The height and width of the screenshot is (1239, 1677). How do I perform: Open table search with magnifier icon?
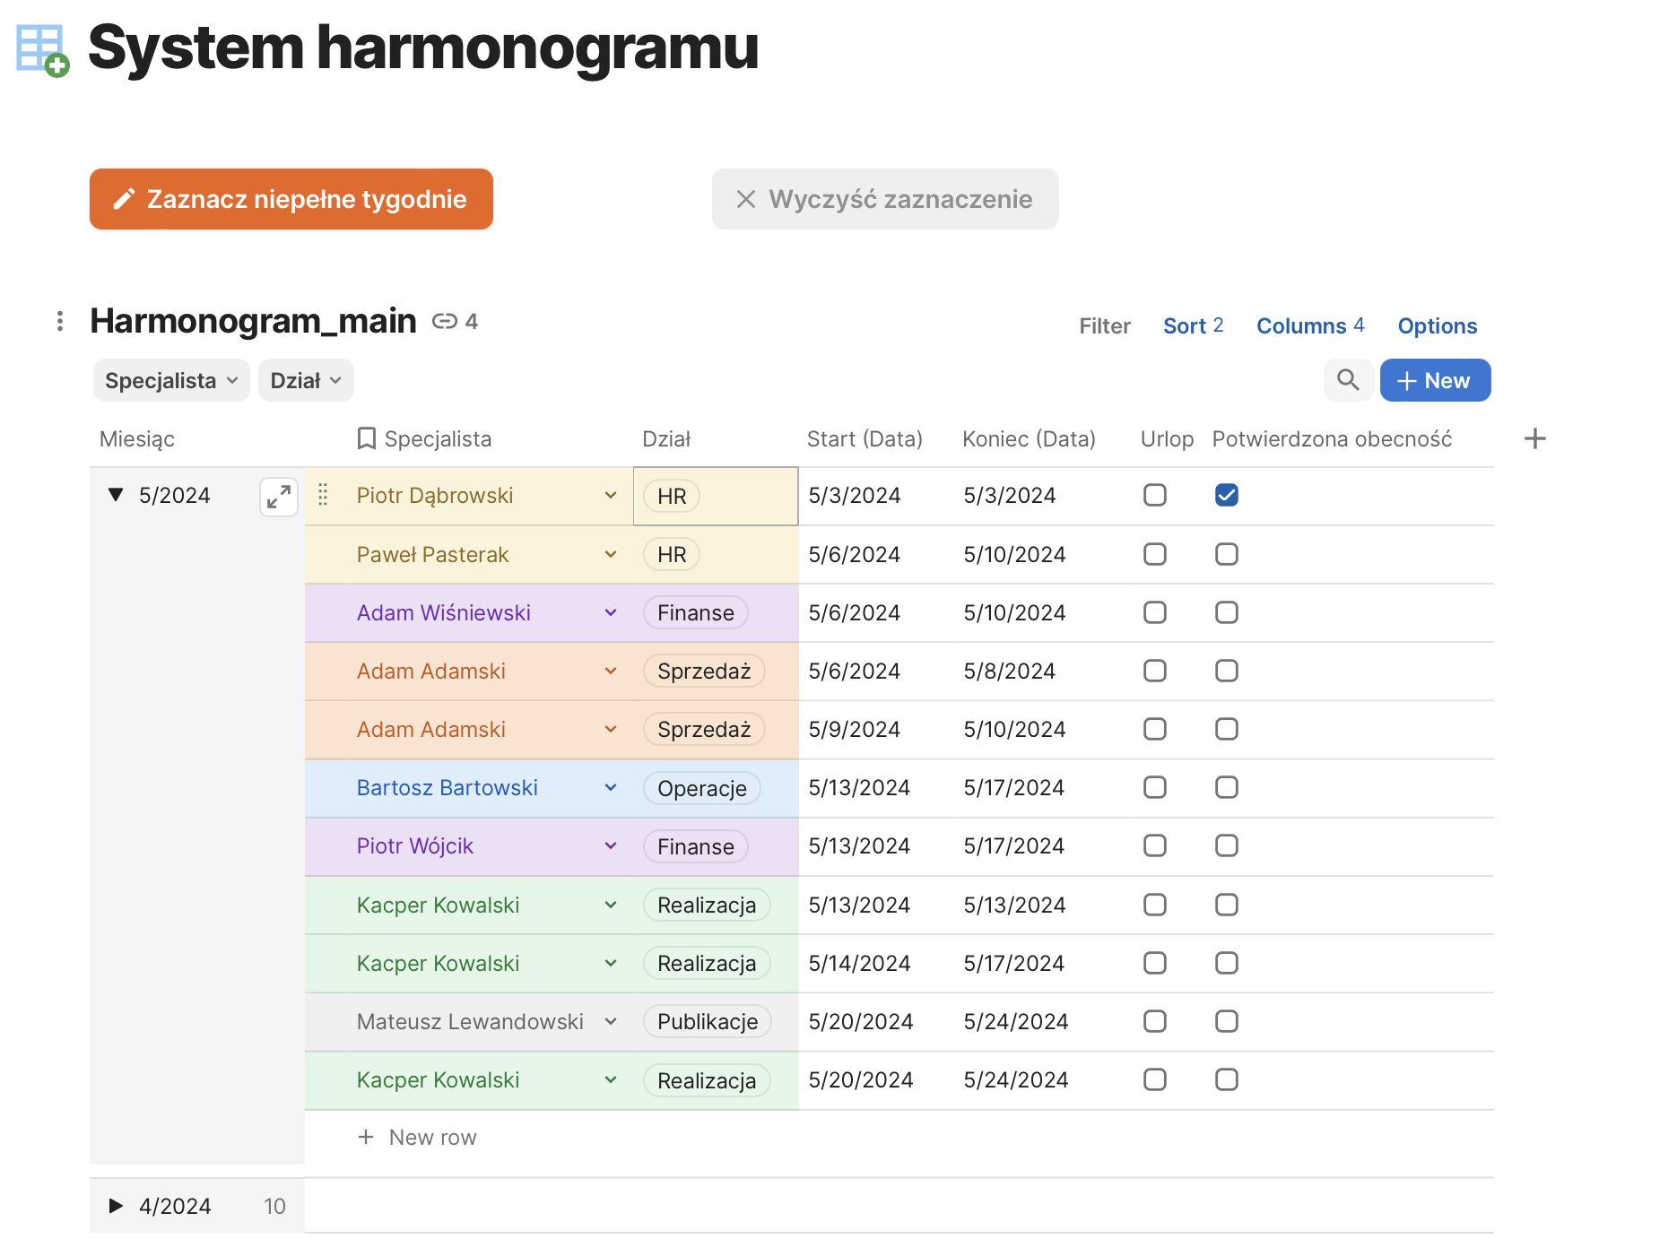(1347, 380)
